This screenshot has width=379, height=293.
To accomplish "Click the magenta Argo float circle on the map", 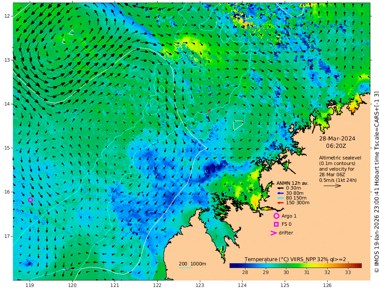I will [31, 200].
